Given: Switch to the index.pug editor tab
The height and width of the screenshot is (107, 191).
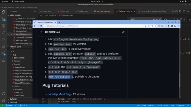Looking at the screenshot, I should point(46,11).
